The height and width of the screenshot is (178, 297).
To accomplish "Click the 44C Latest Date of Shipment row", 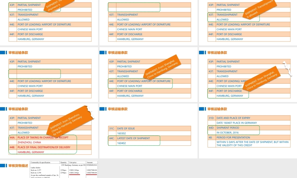I will click(133, 138).
